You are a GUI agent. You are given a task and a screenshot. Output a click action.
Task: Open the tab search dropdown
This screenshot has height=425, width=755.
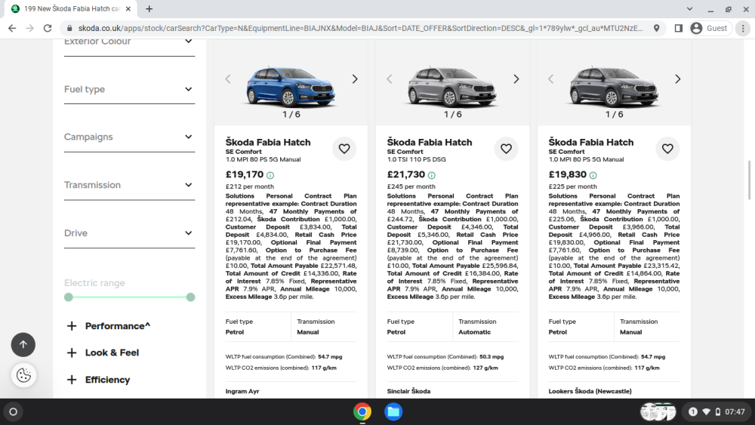pos(689,8)
